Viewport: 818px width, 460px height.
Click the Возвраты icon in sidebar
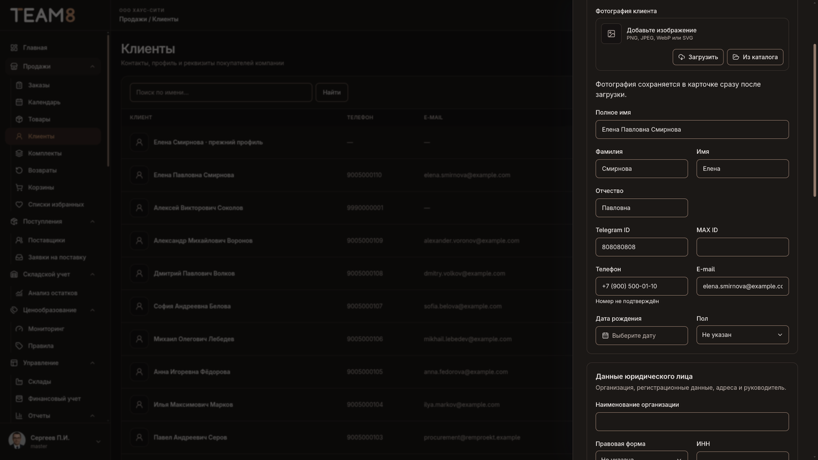click(x=19, y=170)
